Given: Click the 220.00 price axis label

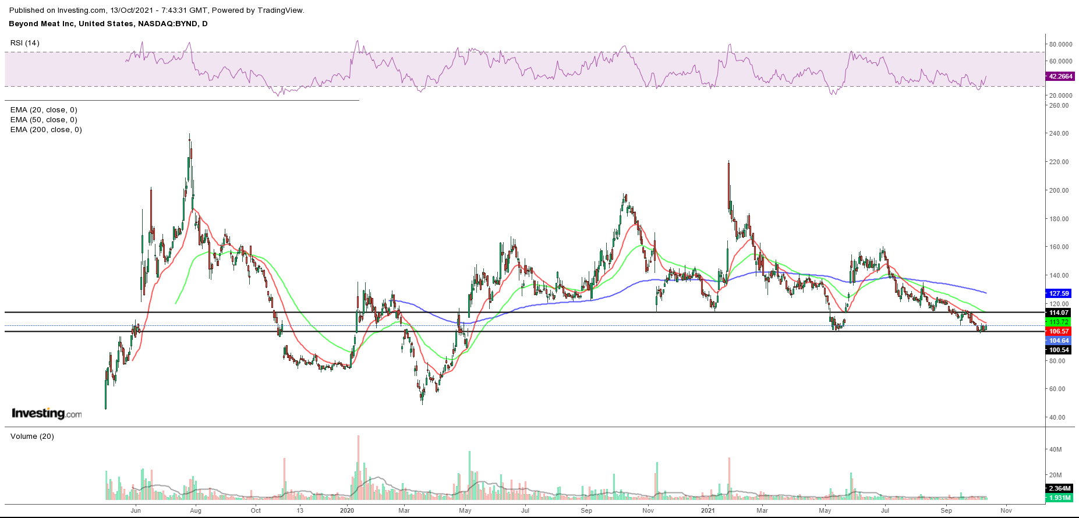Looking at the screenshot, I should pyautogui.click(x=1059, y=162).
